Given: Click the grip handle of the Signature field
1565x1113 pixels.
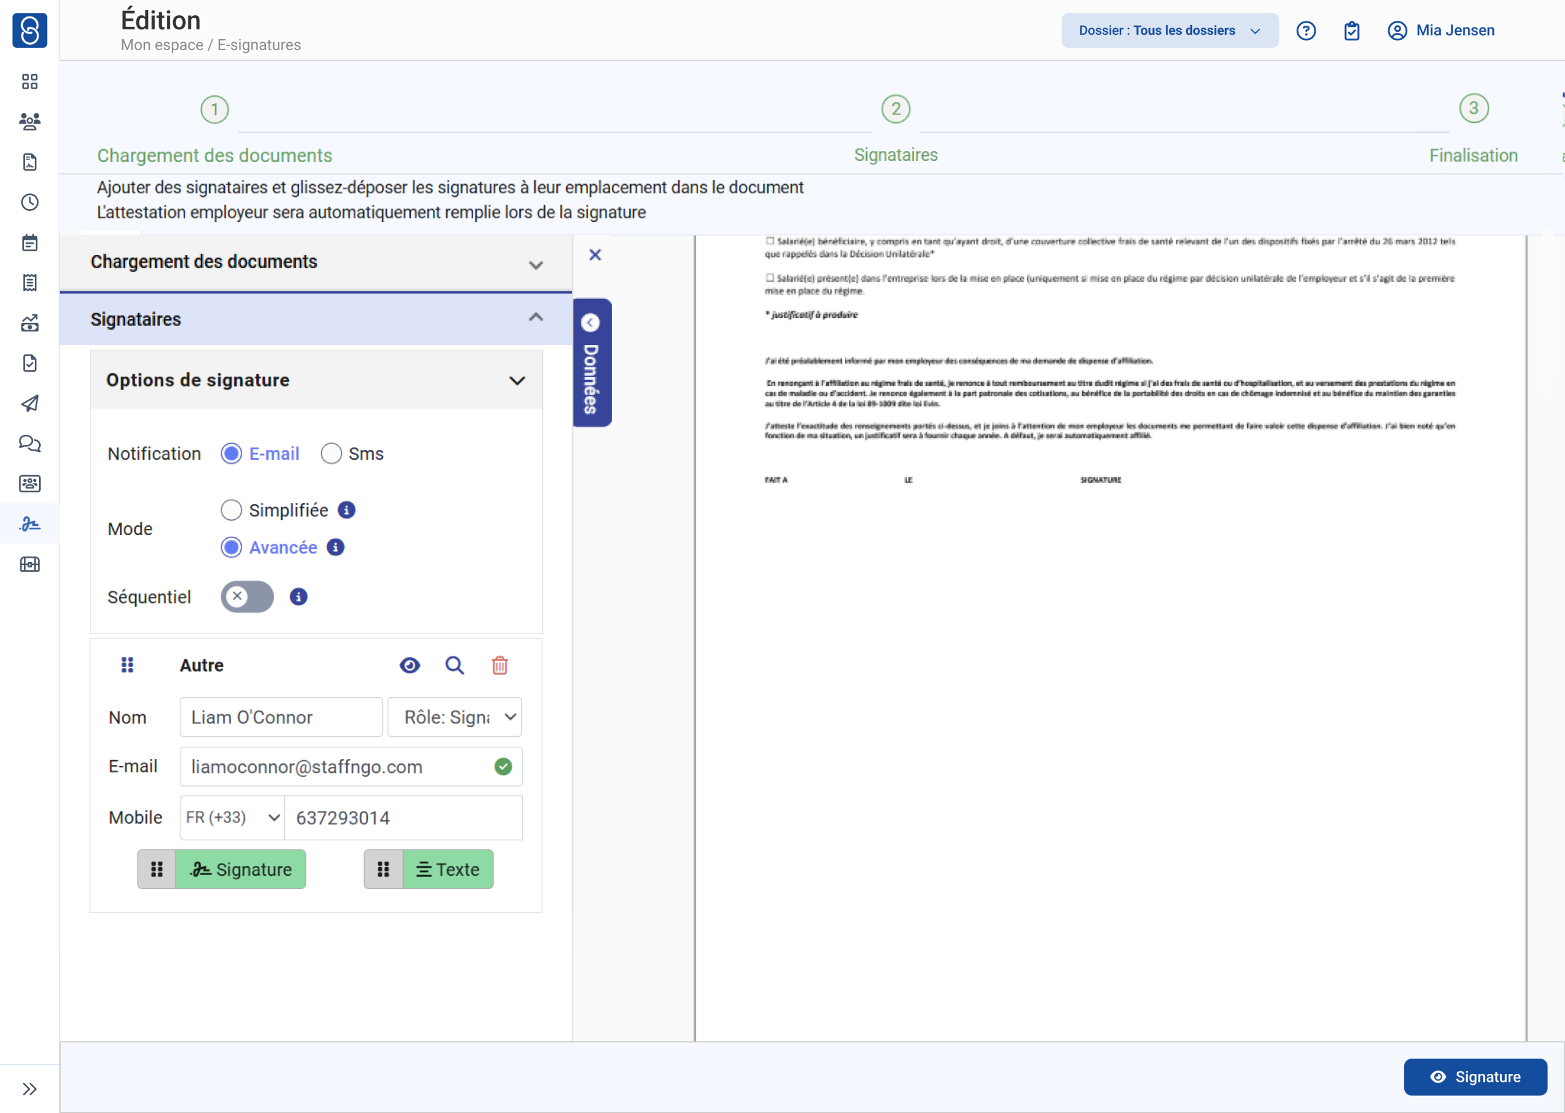Looking at the screenshot, I should [157, 869].
